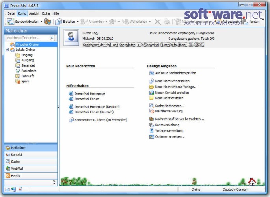The height and width of the screenshot is (197, 270).
Task: Open the Weiterleiten dropdown arrow
Action: coord(150,22)
